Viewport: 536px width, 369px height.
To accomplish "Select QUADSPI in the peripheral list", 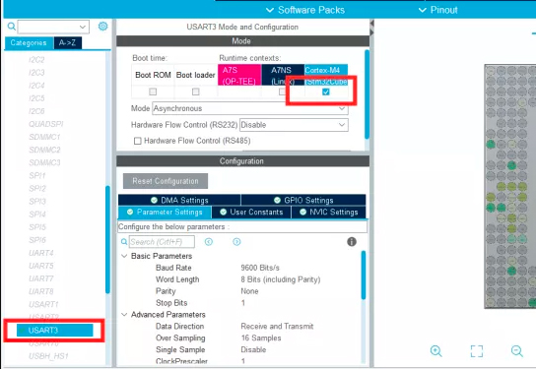I will tap(46, 124).
